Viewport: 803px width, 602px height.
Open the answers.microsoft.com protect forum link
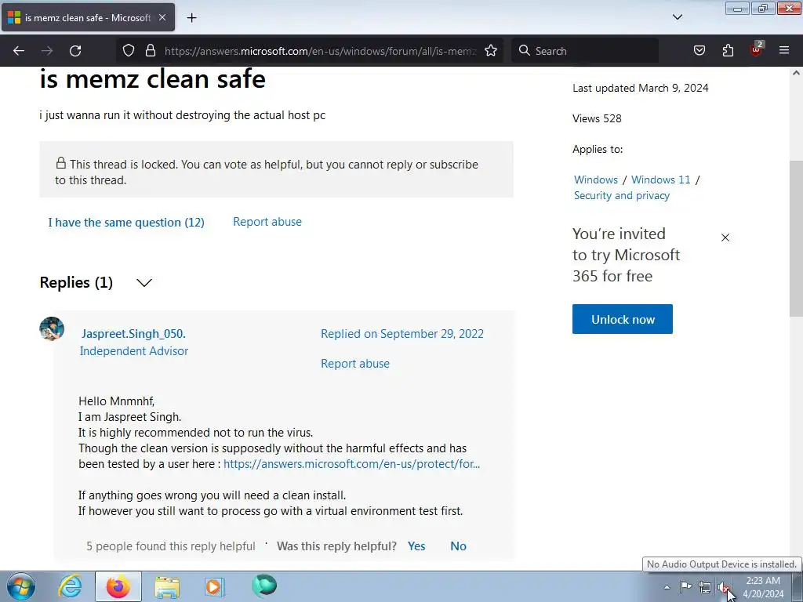click(351, 464)
